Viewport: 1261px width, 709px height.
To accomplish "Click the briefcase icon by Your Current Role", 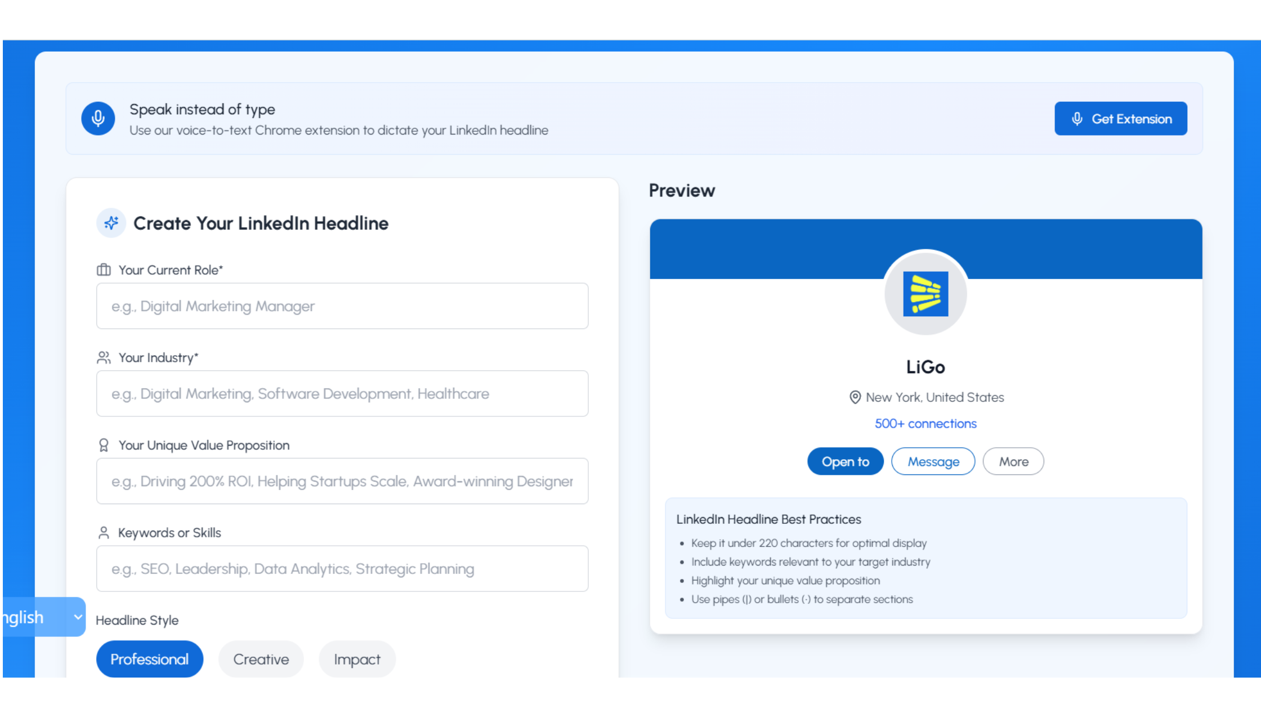I will (x=104, y=270).
